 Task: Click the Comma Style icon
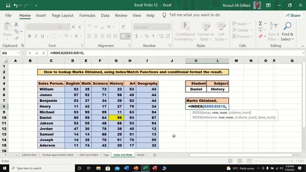(x=153, y=36)
